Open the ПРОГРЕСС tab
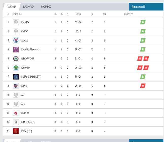164x142 pixels. (x=46, y=7)
